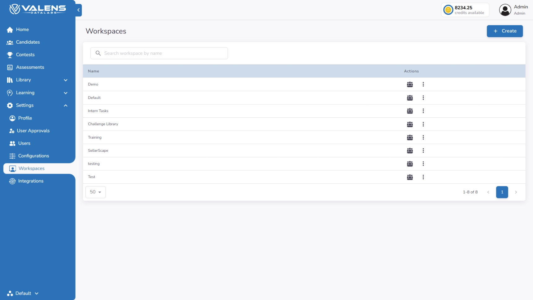
Task: Collapse the Settings sidebar menu
Action: 66,105
